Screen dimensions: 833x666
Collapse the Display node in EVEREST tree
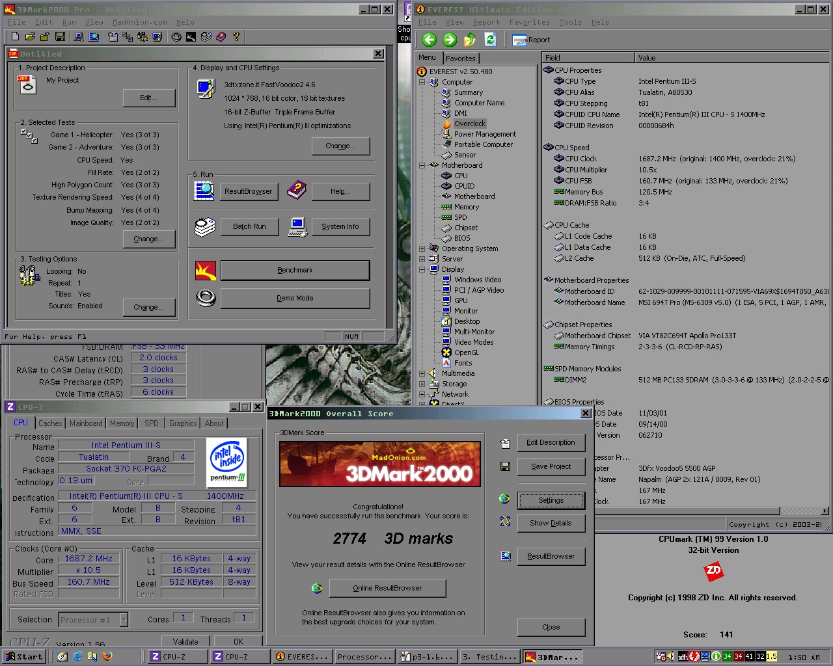(x=422, y=269)
